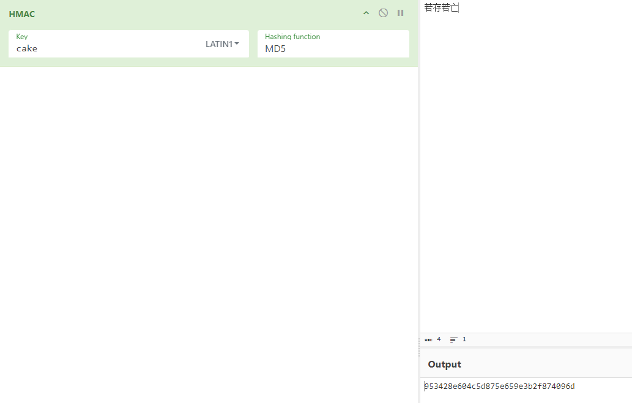Click the input character count value 4

[439, 339]
